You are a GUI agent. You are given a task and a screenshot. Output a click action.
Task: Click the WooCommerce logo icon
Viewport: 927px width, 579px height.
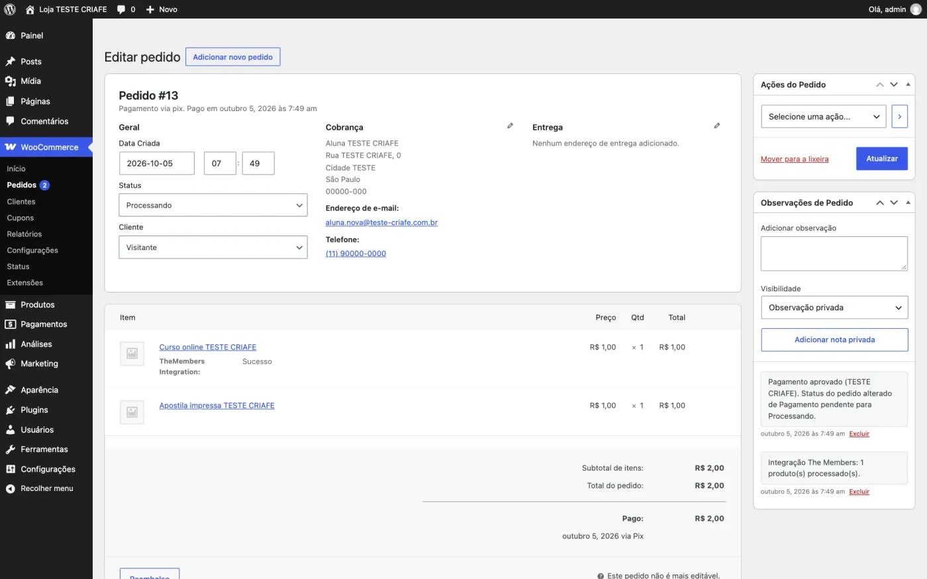click(11, 147)
